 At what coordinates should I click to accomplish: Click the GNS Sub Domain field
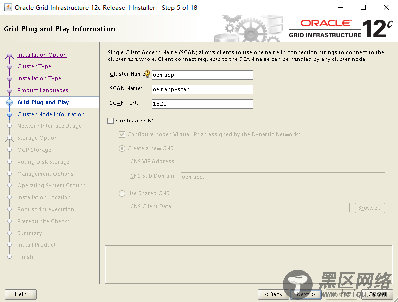coord(283,177)
